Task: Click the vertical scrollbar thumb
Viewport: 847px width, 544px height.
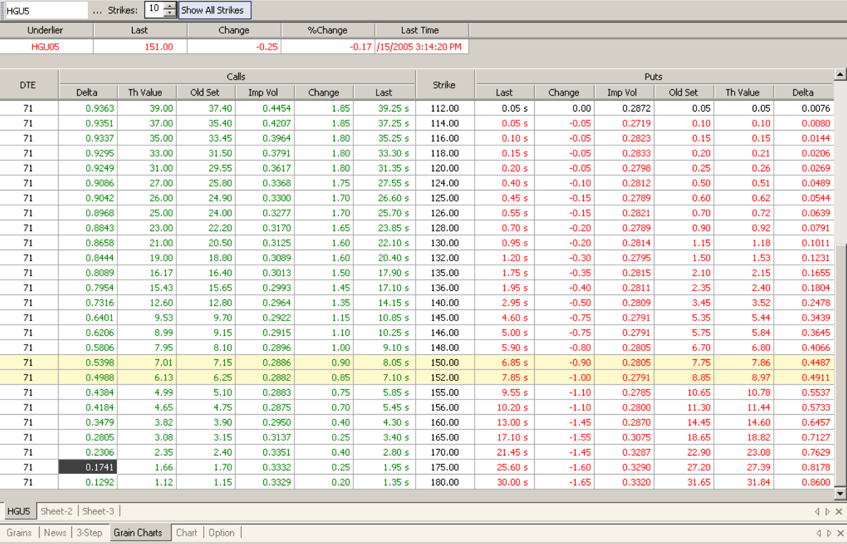Action: tap(840, 365)
